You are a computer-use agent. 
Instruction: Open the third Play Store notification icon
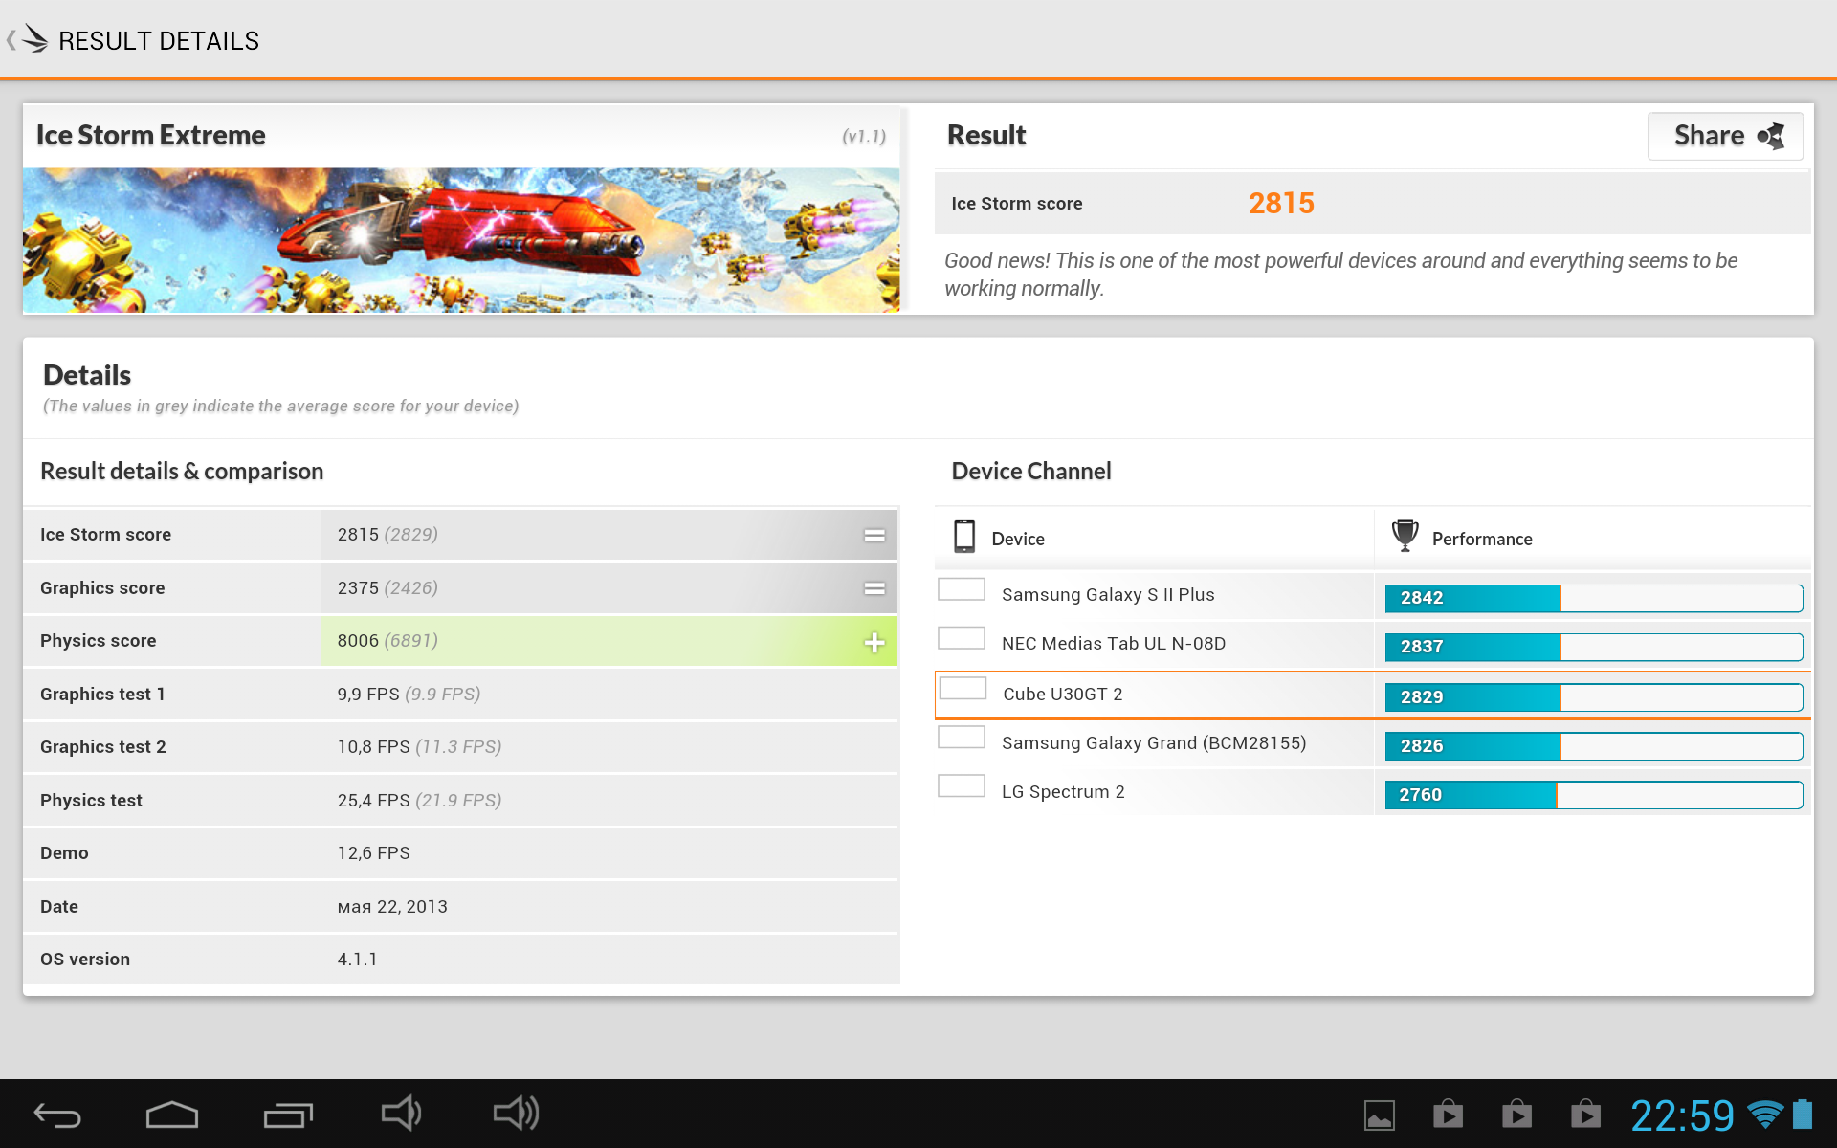point(1586,1114)
